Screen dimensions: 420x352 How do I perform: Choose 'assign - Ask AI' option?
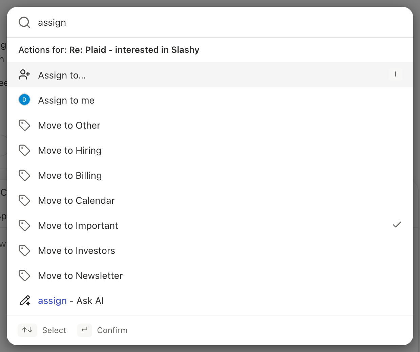pos(210,300)
